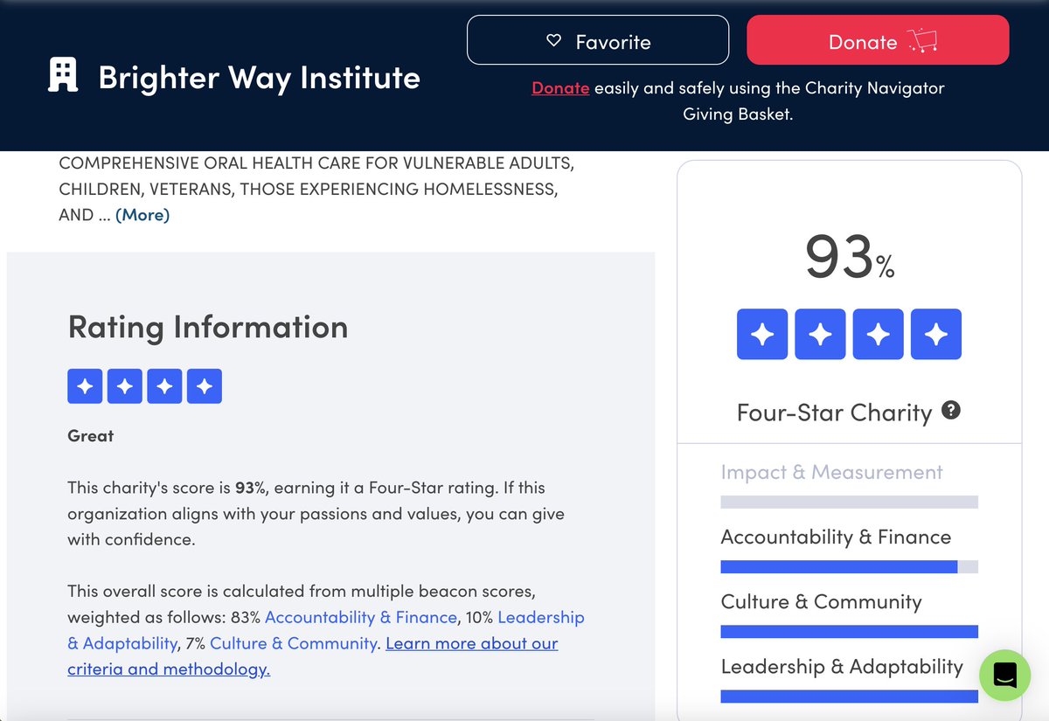Expand the truncated mission statement via (More)

142,214
